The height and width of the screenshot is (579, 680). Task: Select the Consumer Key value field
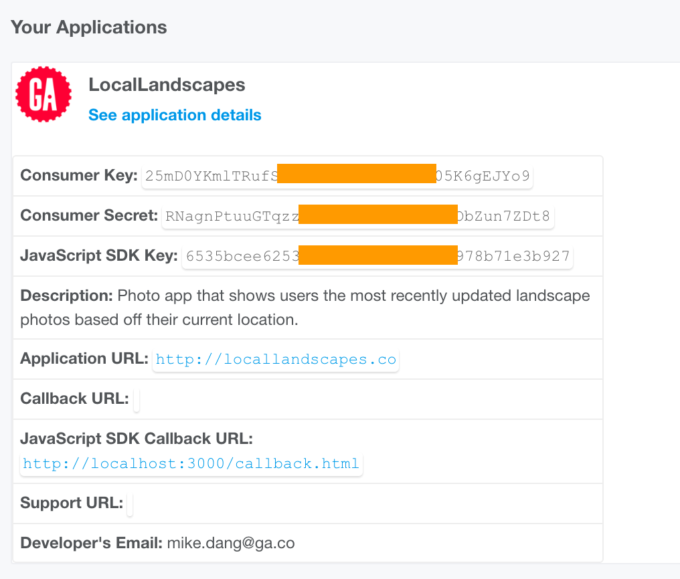tap(337, 177)
